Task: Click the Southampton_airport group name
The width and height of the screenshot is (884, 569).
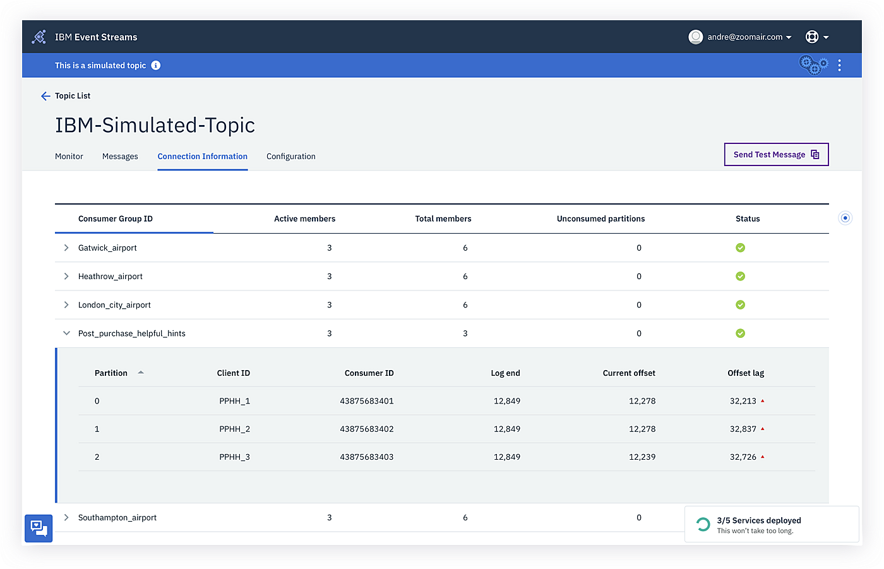Action: [x=117, y=517]
